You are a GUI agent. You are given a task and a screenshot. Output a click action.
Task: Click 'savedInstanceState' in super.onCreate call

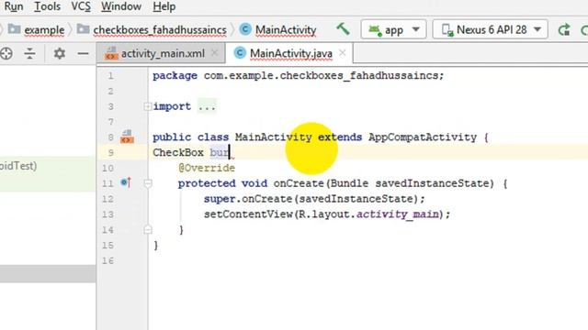tap(356, 199)
